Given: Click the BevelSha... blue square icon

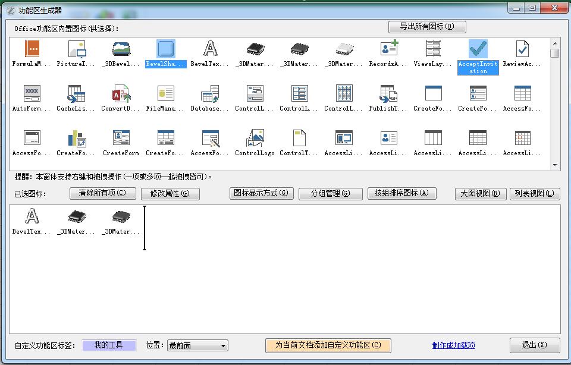Looking at the screenshot, I should (x=166, y=49).
